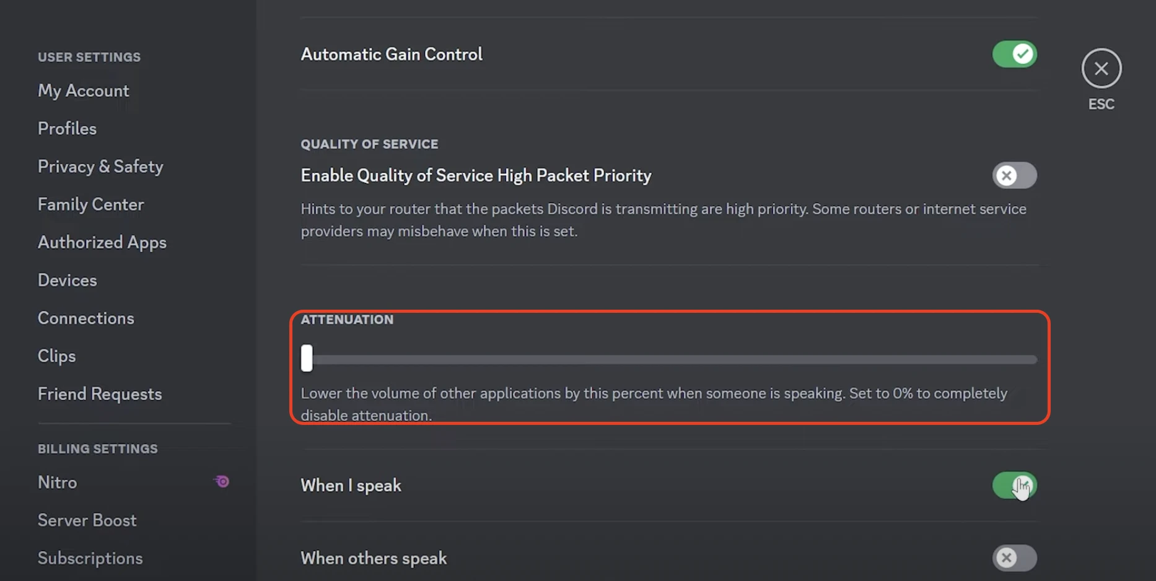Disable the Automatic Gain Control toggle
Viewport: 1156px width, 581px height.
coord(1014,55)
